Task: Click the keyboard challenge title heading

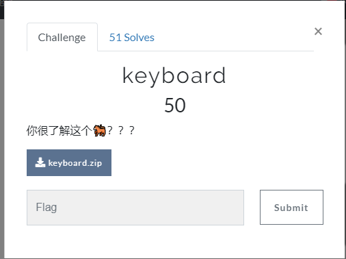Action: pos(174,75)
